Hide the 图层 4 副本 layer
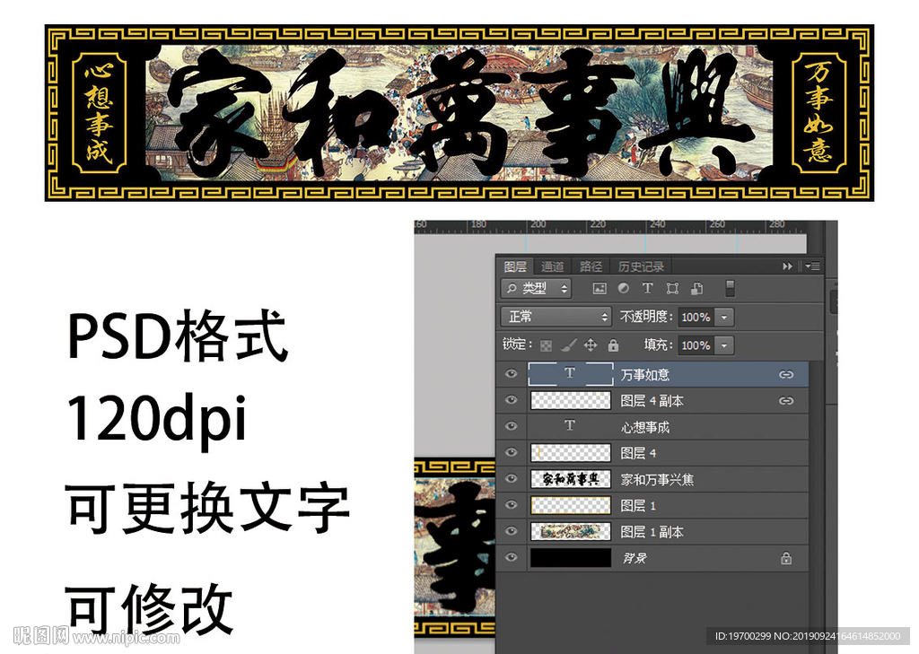The height and width of the screenshot is (654, 919). (511, 400)
